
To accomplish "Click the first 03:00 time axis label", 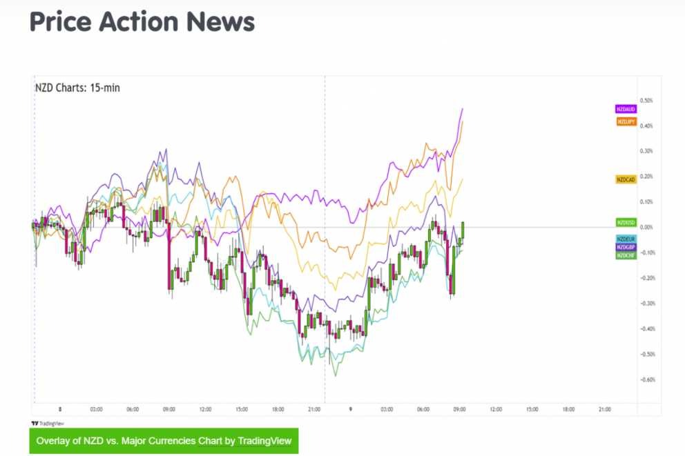I will pos(96,409).
